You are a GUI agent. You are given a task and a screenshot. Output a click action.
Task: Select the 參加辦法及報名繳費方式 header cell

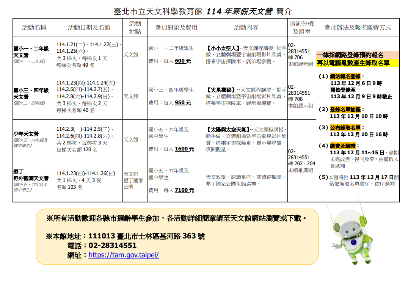[358, 27]
